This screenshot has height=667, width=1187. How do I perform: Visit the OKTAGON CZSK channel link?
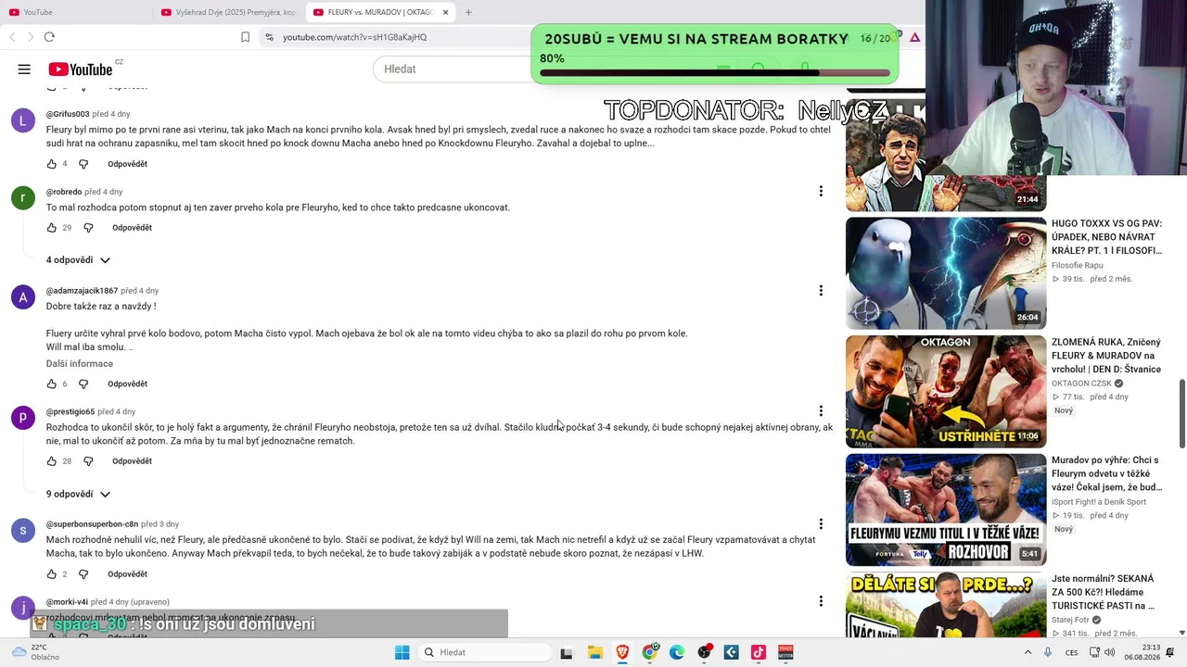pos(1081,384)
